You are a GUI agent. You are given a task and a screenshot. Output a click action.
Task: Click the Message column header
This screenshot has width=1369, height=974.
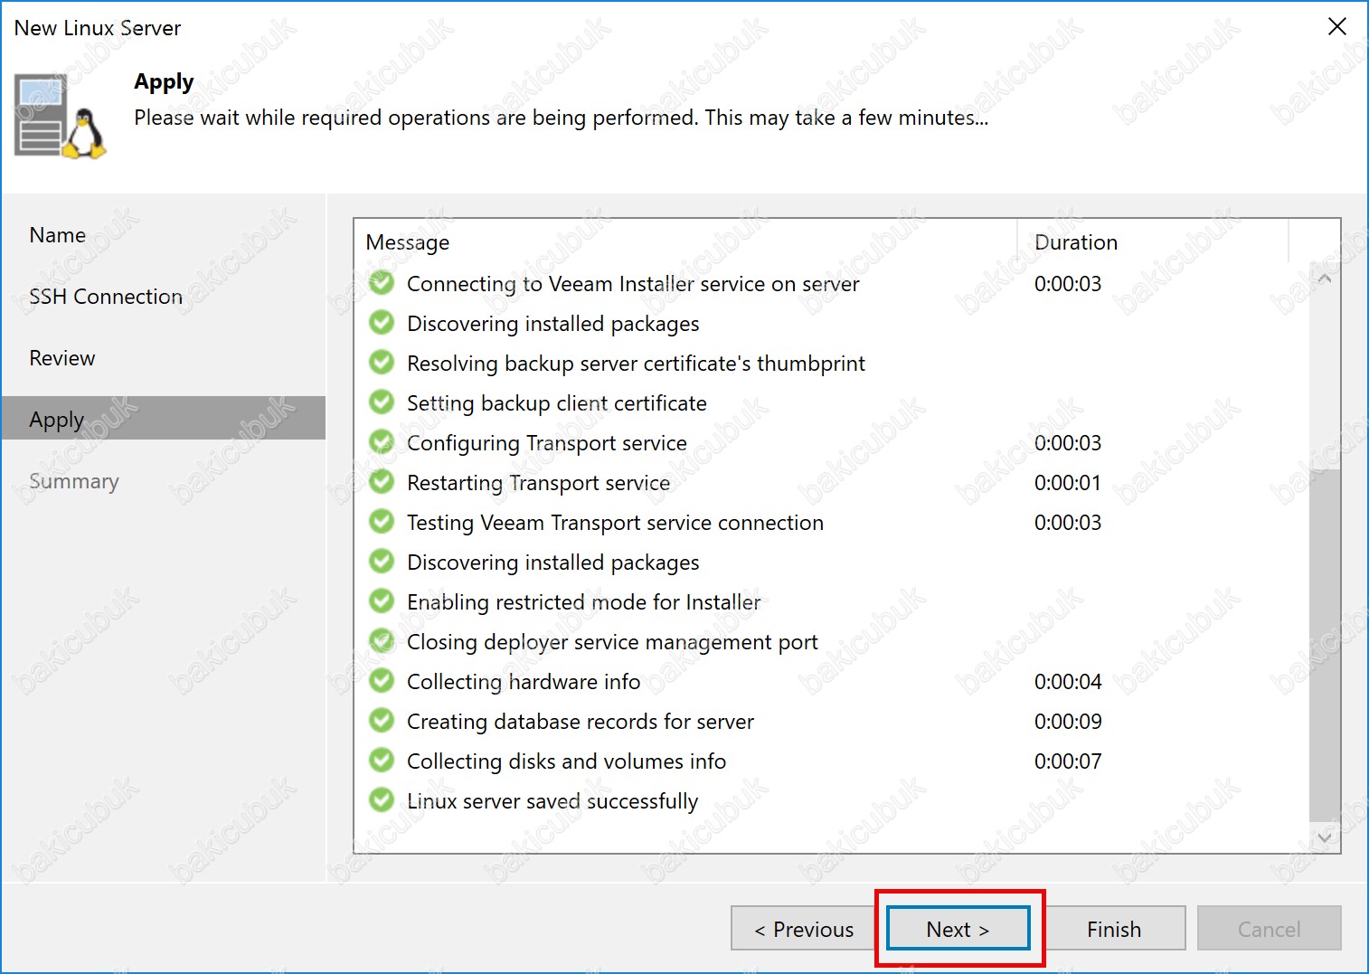pyautogui.click(x=685, y=241)
